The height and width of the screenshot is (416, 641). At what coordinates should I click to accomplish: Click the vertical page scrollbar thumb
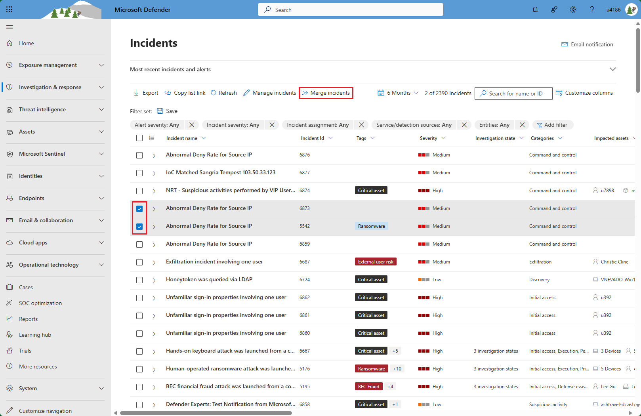[638, 60]
